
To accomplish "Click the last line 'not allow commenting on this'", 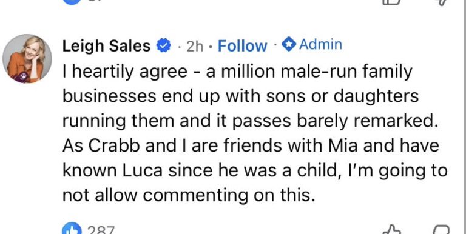I will (x=189, y=195).
